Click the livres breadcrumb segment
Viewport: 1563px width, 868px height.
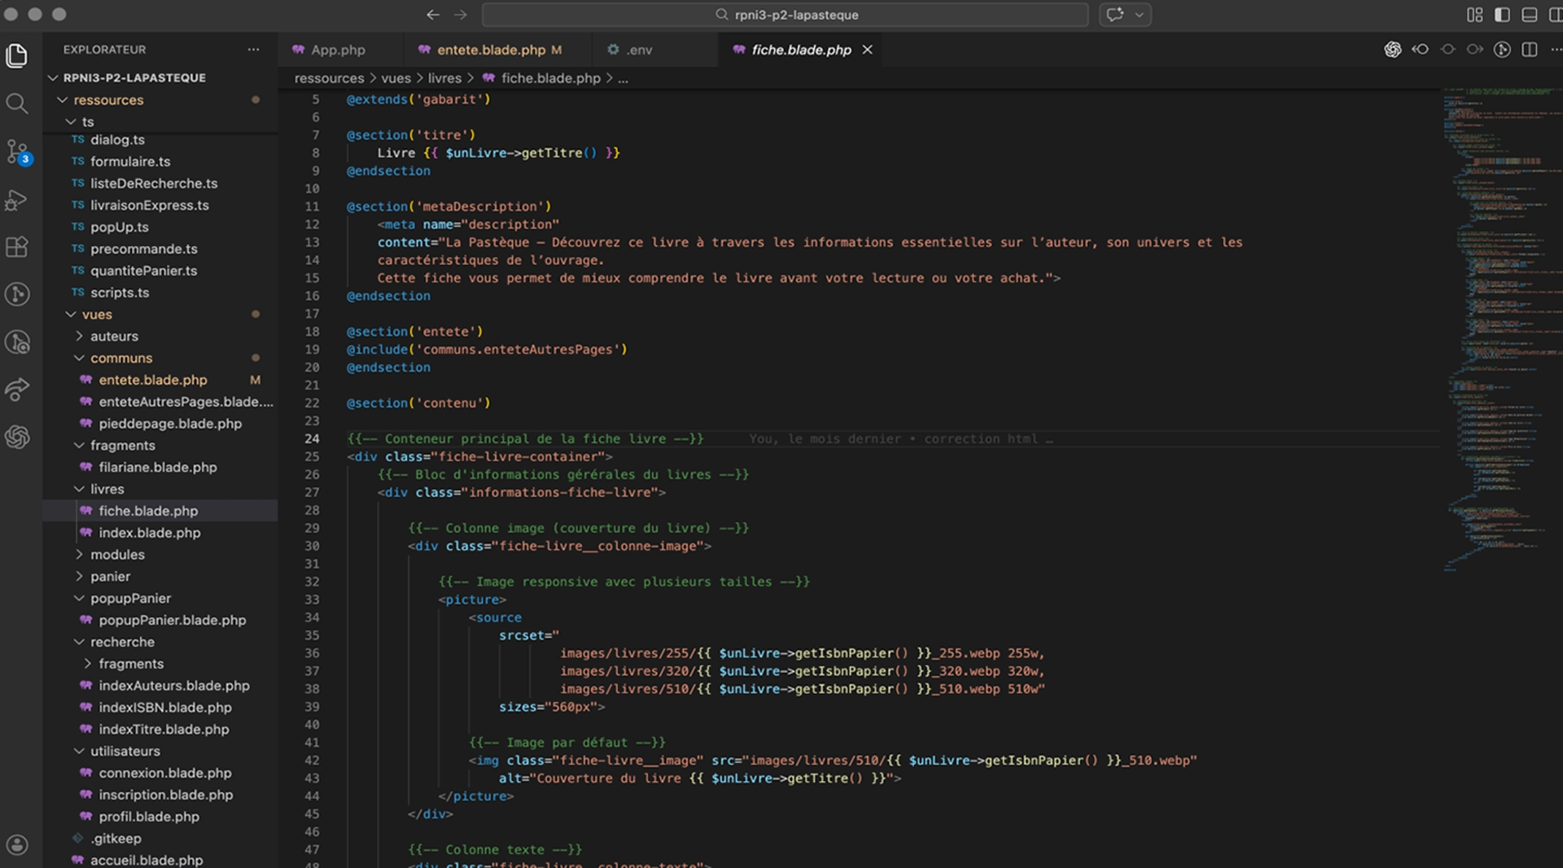pyautogui.click(x=444, y=78)
